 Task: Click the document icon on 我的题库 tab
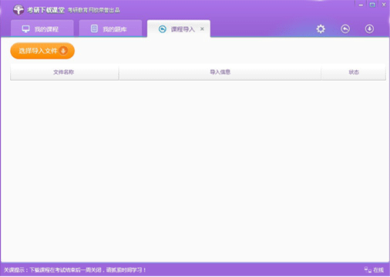(x=94, y=28)
